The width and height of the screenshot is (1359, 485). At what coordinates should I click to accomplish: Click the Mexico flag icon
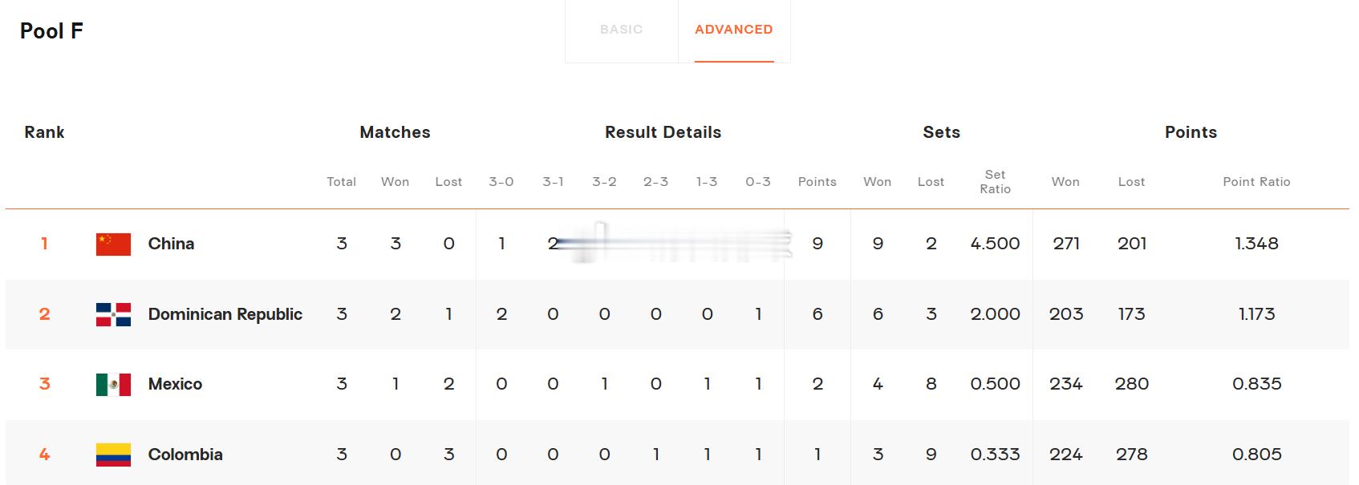113,385
